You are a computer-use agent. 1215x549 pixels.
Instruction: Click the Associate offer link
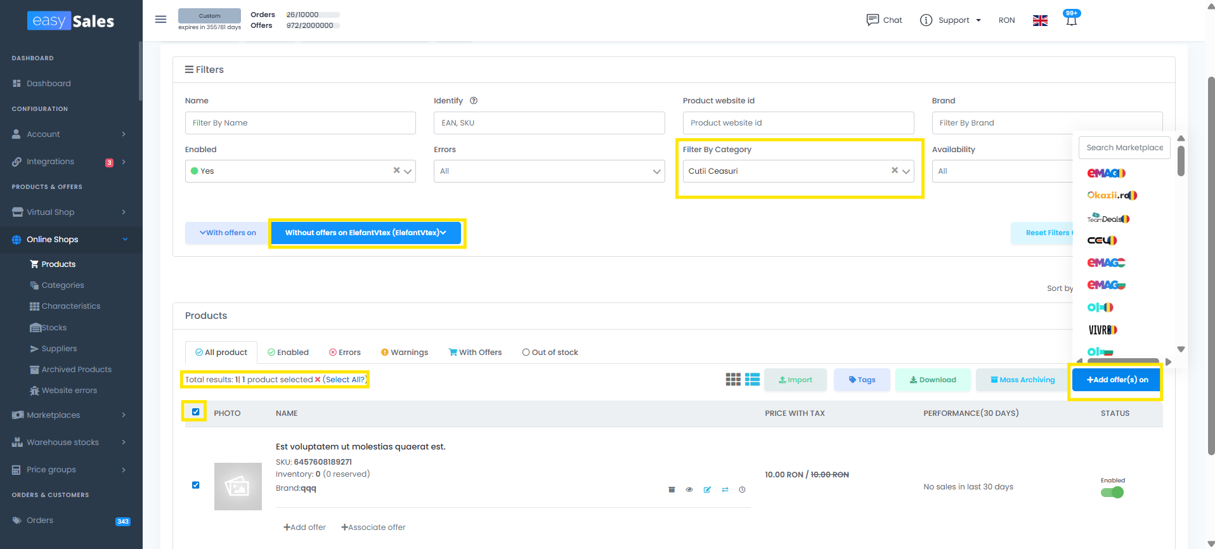pos(373,527)
